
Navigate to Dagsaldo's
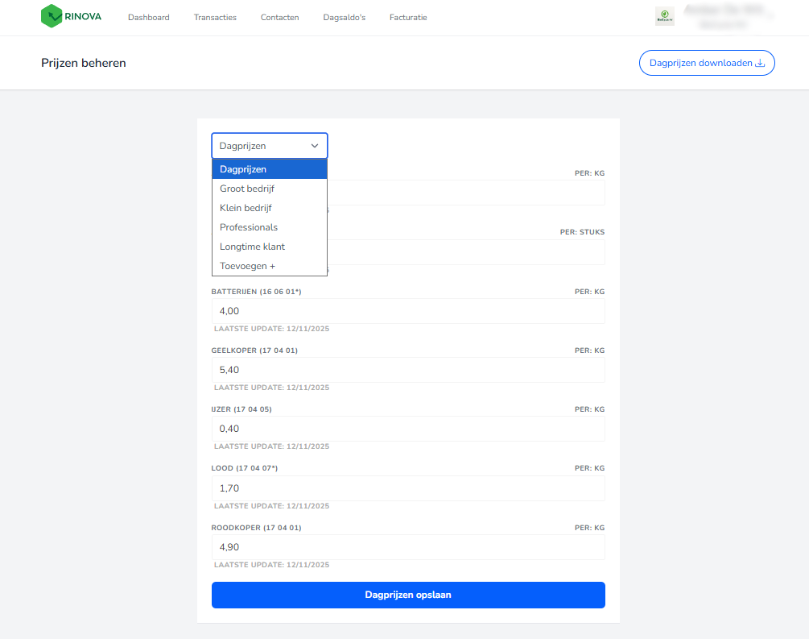pyautogui.click(x=344, y=18)
